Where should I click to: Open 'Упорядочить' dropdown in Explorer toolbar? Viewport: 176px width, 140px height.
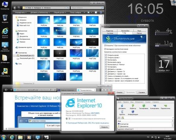click(x=21, y=12)
